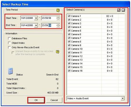The image size is (131, 107).
Task: Click the OK button
Action: pos(36,100)
